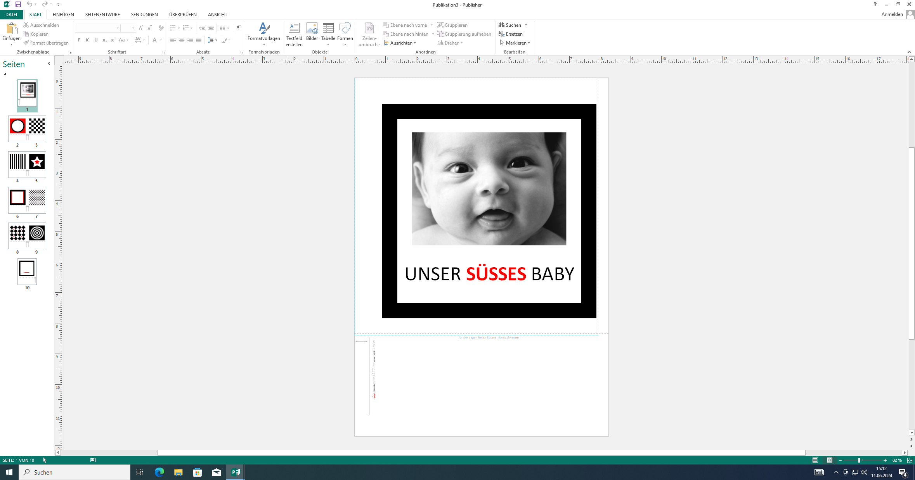Switch to the EINFÜGEN tab
The image size is (915, 480).
pyautogui.click(x=63, y=14)
